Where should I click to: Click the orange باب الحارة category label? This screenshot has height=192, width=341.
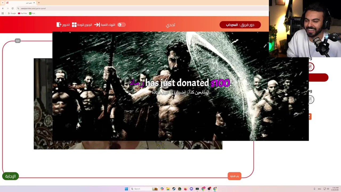point(234,176)
